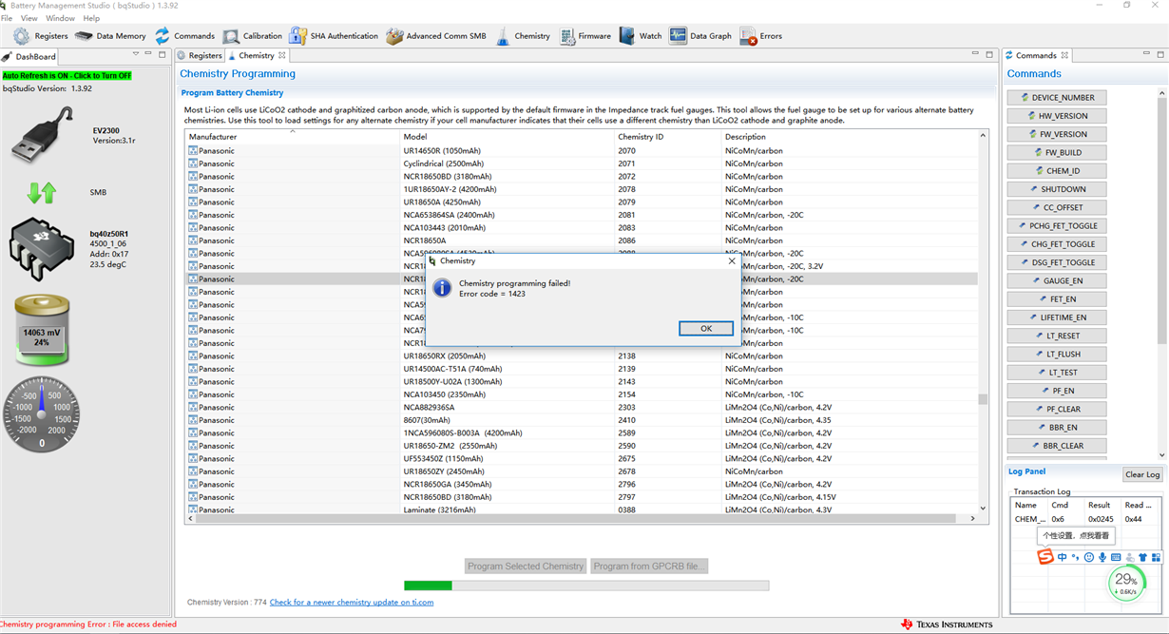Image resolution: width=1169 pixels, height=634 pixels.
Task: Click the GAUGE_EN command button
Action: click(1057, 281)
